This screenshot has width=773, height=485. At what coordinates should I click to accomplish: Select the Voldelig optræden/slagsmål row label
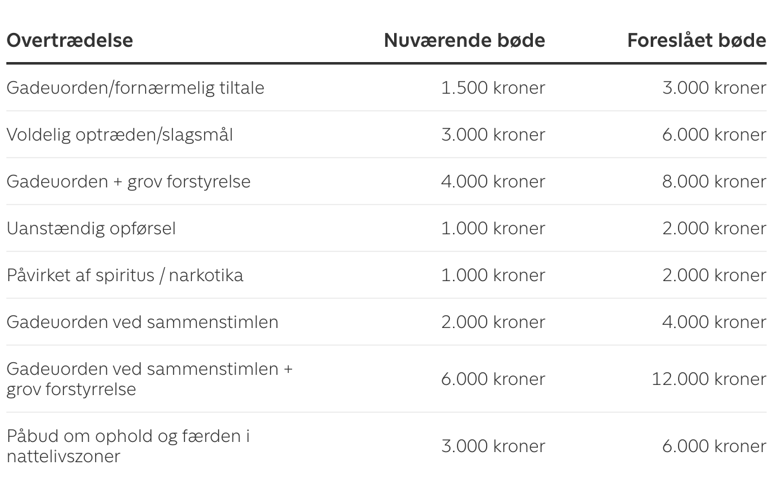click(120, 135)
